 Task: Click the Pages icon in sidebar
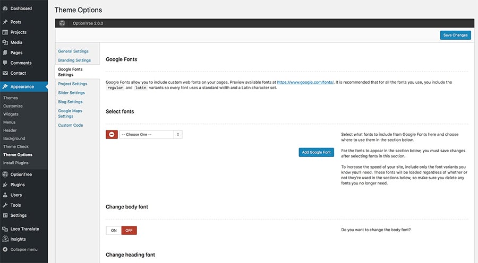pos(5,52)
